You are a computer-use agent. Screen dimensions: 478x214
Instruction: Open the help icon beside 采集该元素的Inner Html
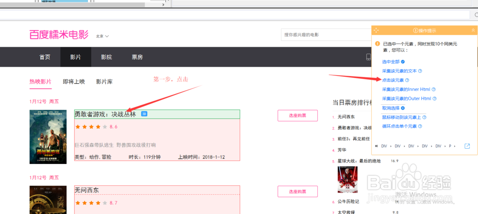pyautogui.click(x=434, y=90)
